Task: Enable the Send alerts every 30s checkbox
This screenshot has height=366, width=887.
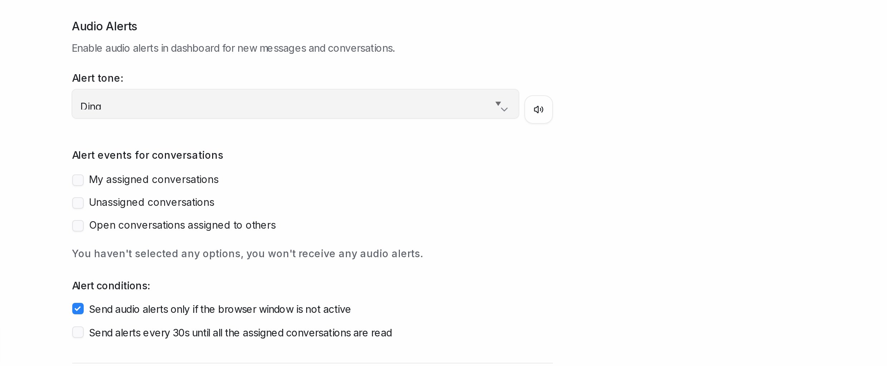Action: tap(78, 332)
